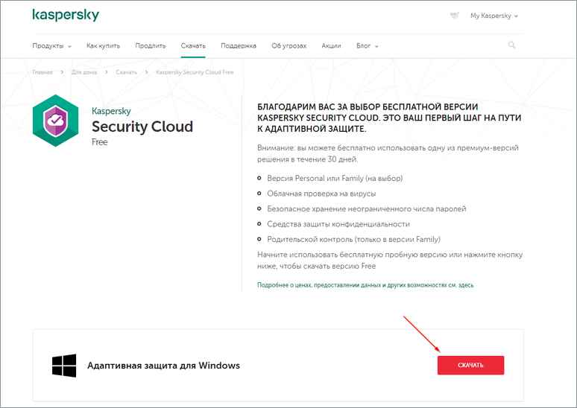
Task: Go to Для дома breadcrumb link
Action: [x=84, y=72]
